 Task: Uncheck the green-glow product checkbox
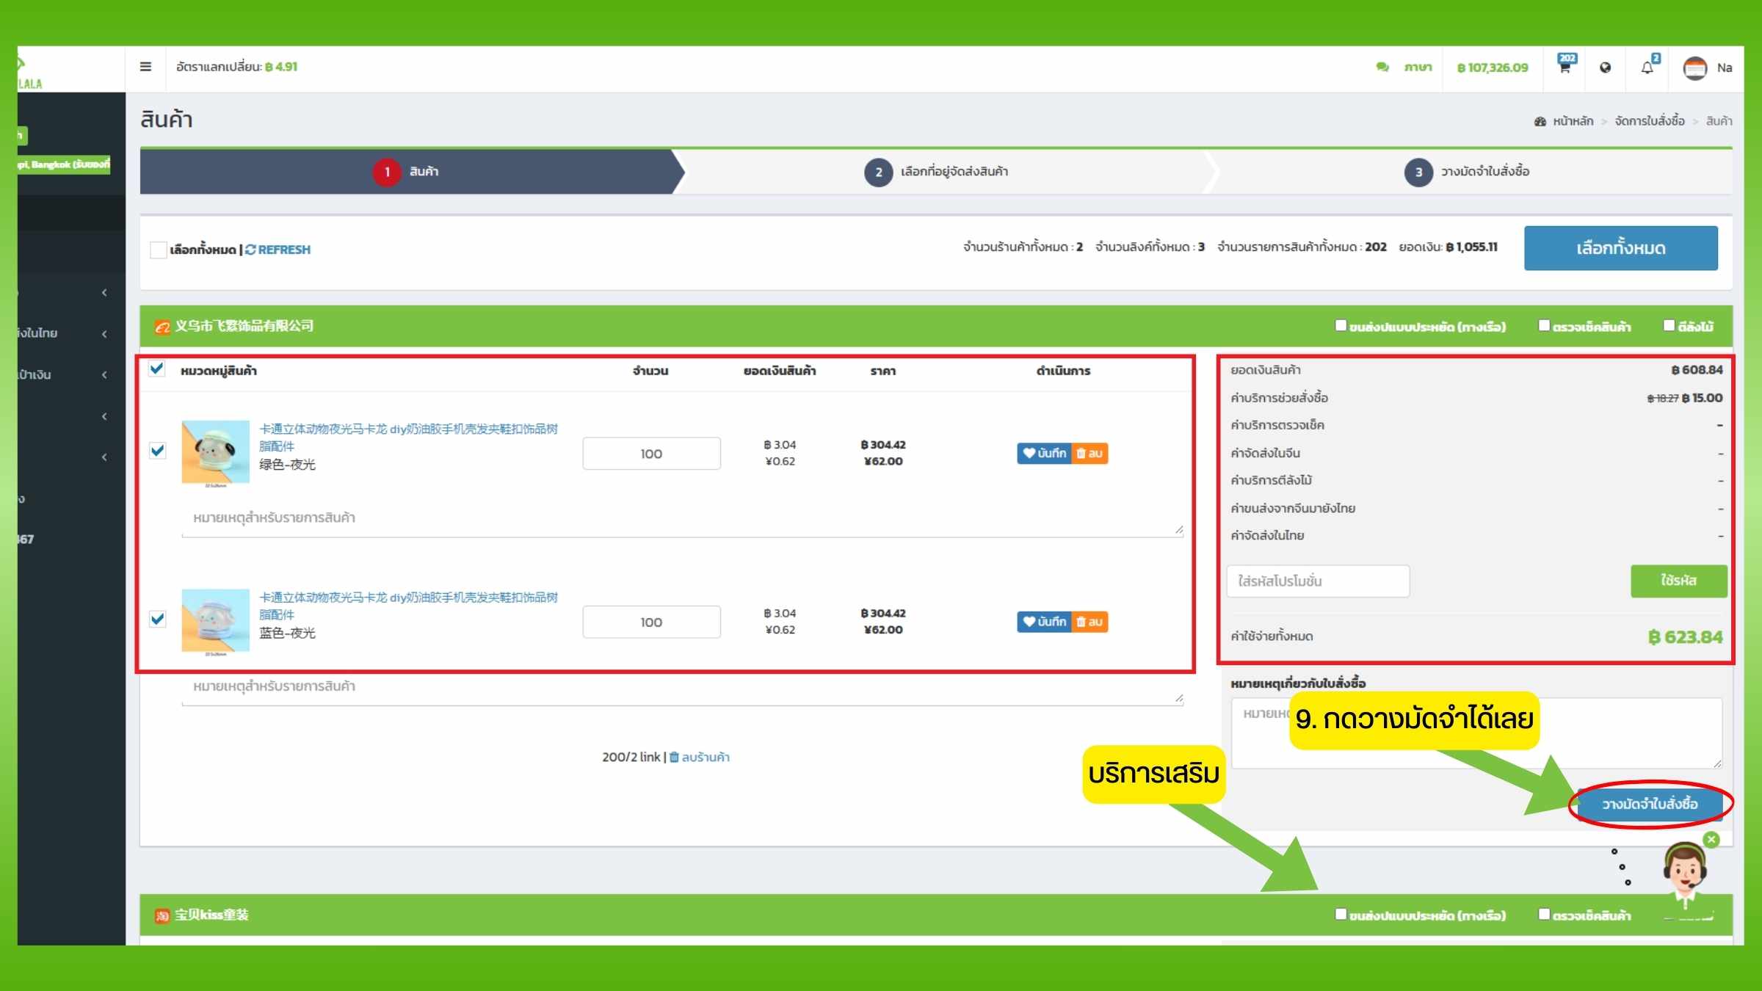click(x=158, y=451)
